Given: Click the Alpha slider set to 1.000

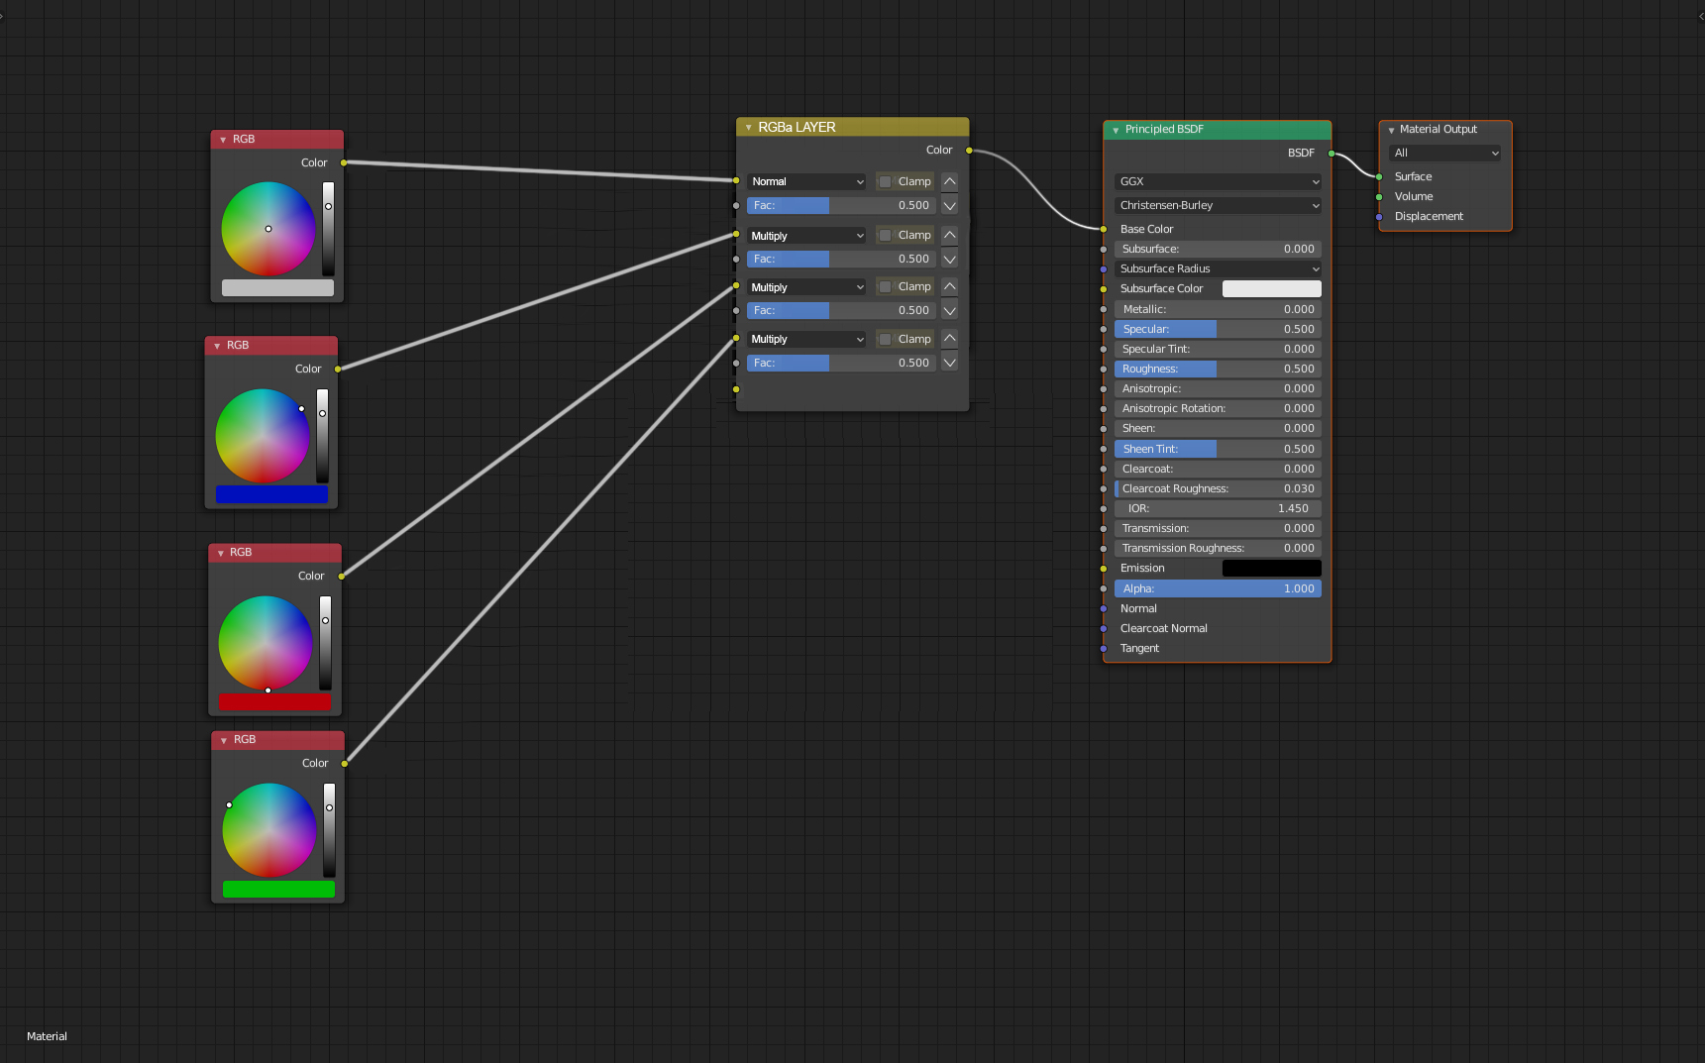Looking at the screenshot, I should 1218,589.
